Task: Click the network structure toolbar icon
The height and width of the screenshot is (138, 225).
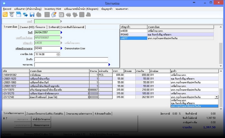Action: pos(12,14)
